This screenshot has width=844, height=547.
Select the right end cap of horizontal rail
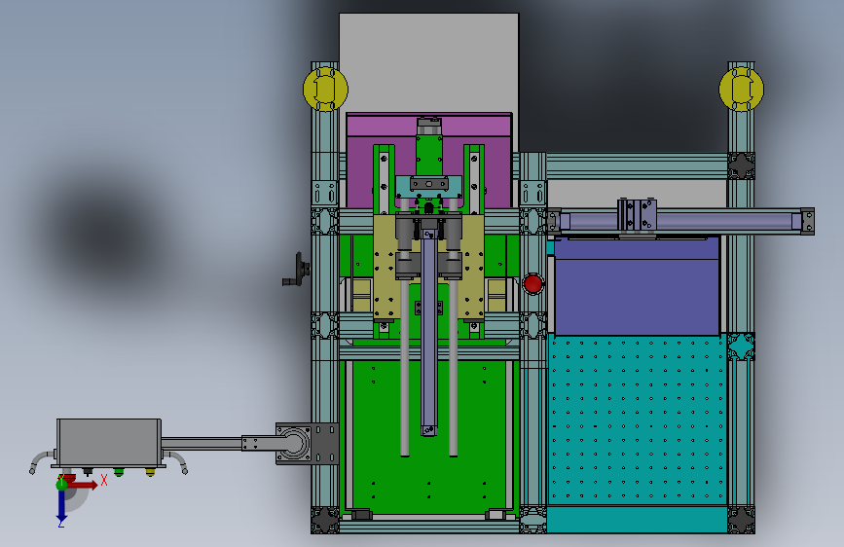tap(807, 221)
